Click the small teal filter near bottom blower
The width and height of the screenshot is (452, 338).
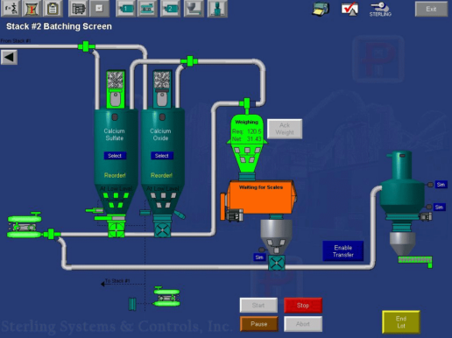132,304
